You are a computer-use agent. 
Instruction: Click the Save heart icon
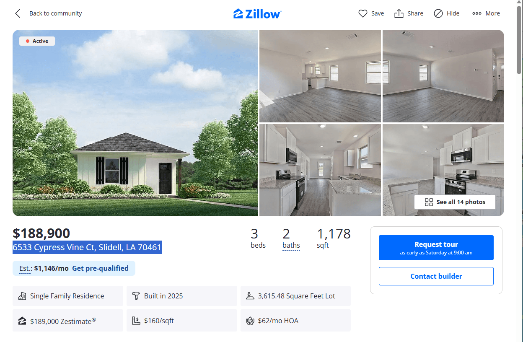[x=363, y=13]
